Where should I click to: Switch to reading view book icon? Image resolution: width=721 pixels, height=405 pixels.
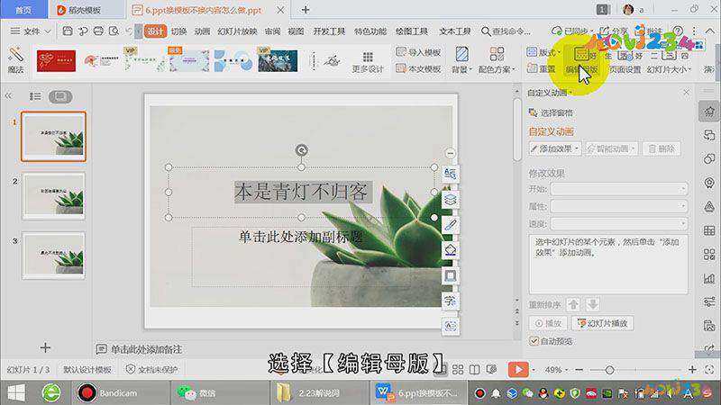pyautogui.click(x=474, y=370)
